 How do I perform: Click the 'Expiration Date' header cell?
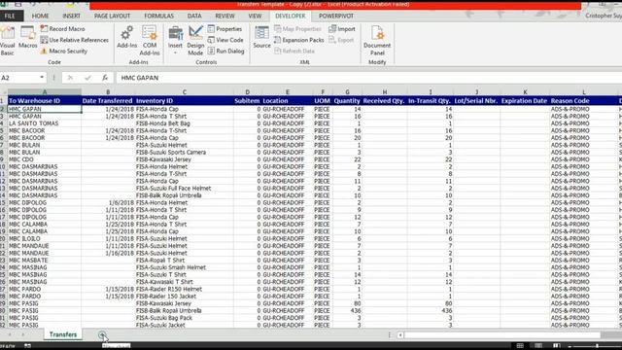525,101
